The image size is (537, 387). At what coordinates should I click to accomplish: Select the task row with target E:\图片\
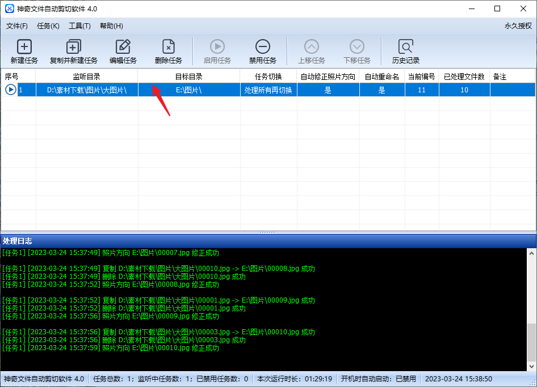[188, 90]
